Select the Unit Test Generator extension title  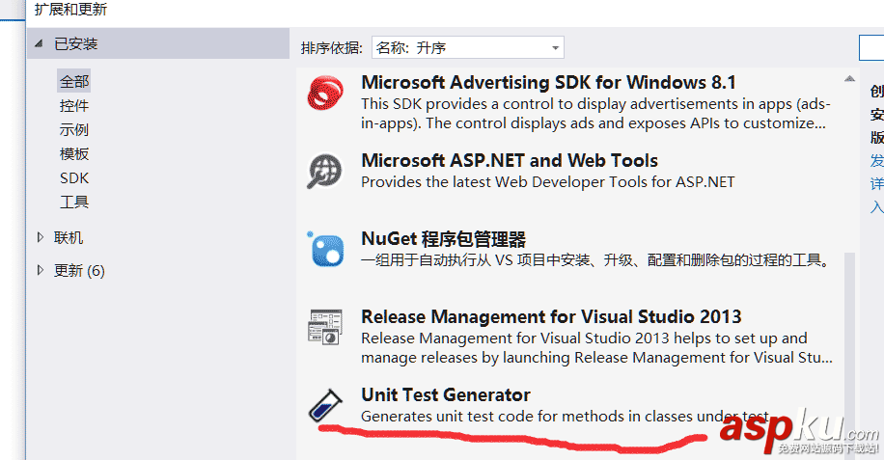446,394
